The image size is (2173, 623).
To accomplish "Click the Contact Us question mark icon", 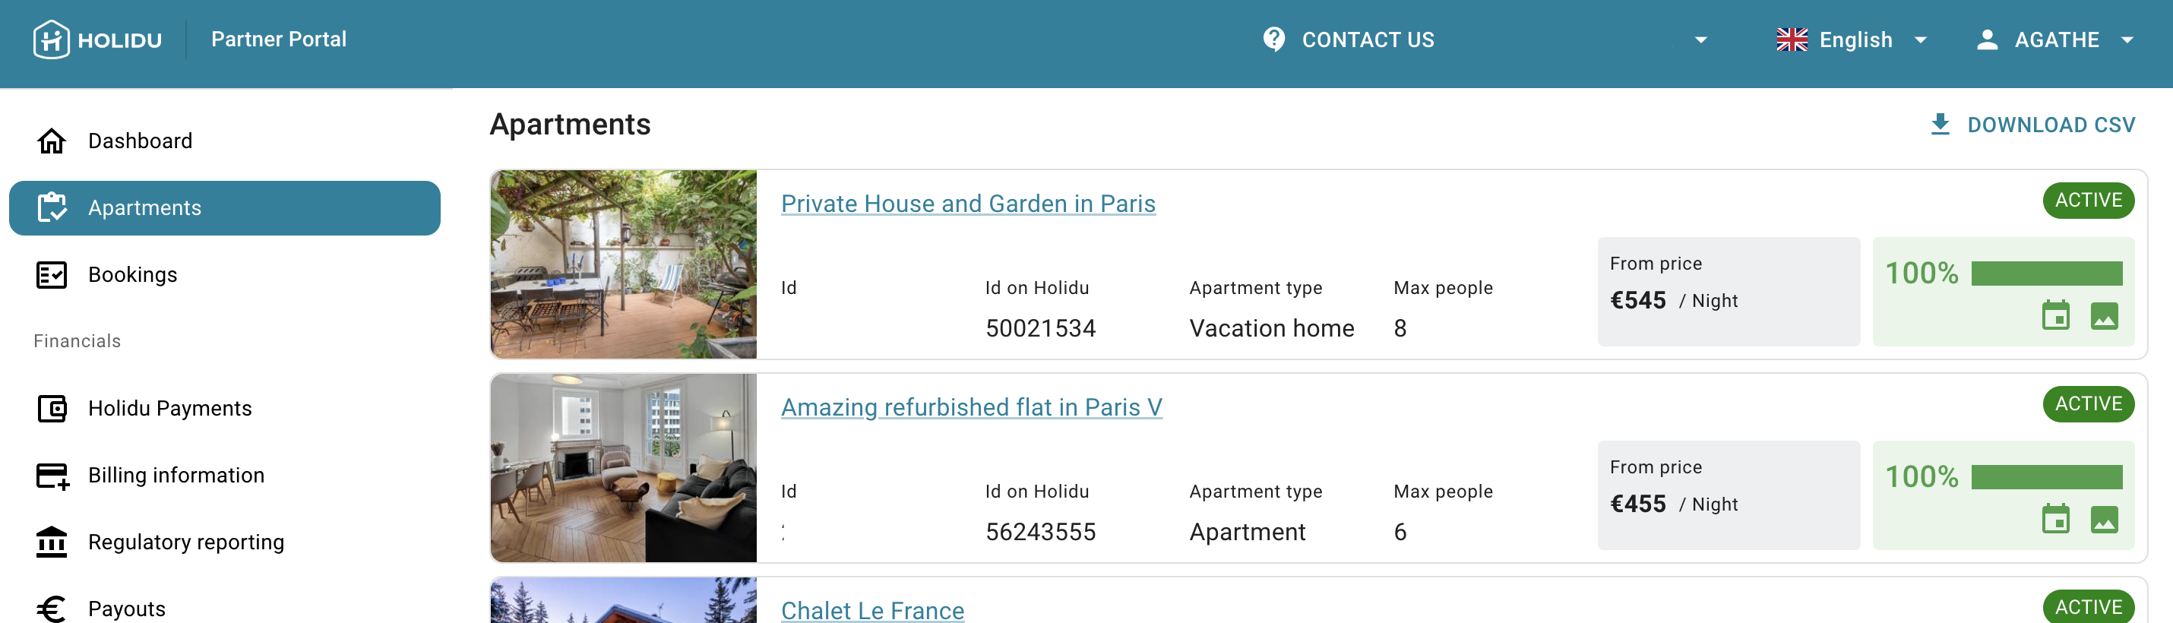I will click(1273, 40).
